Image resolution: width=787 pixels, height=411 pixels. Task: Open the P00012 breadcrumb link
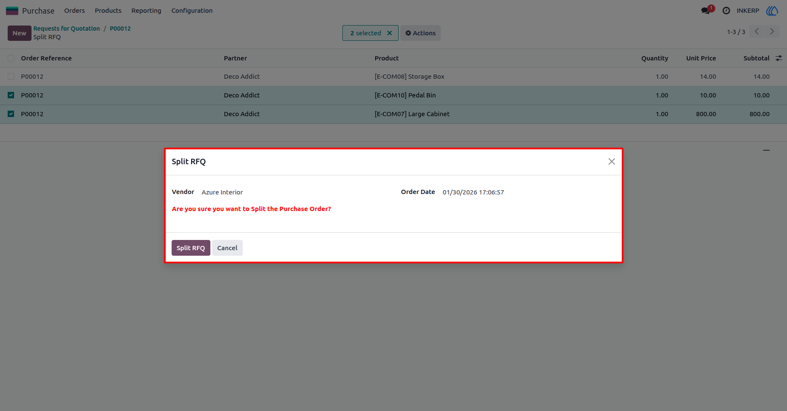click(120, 29)
